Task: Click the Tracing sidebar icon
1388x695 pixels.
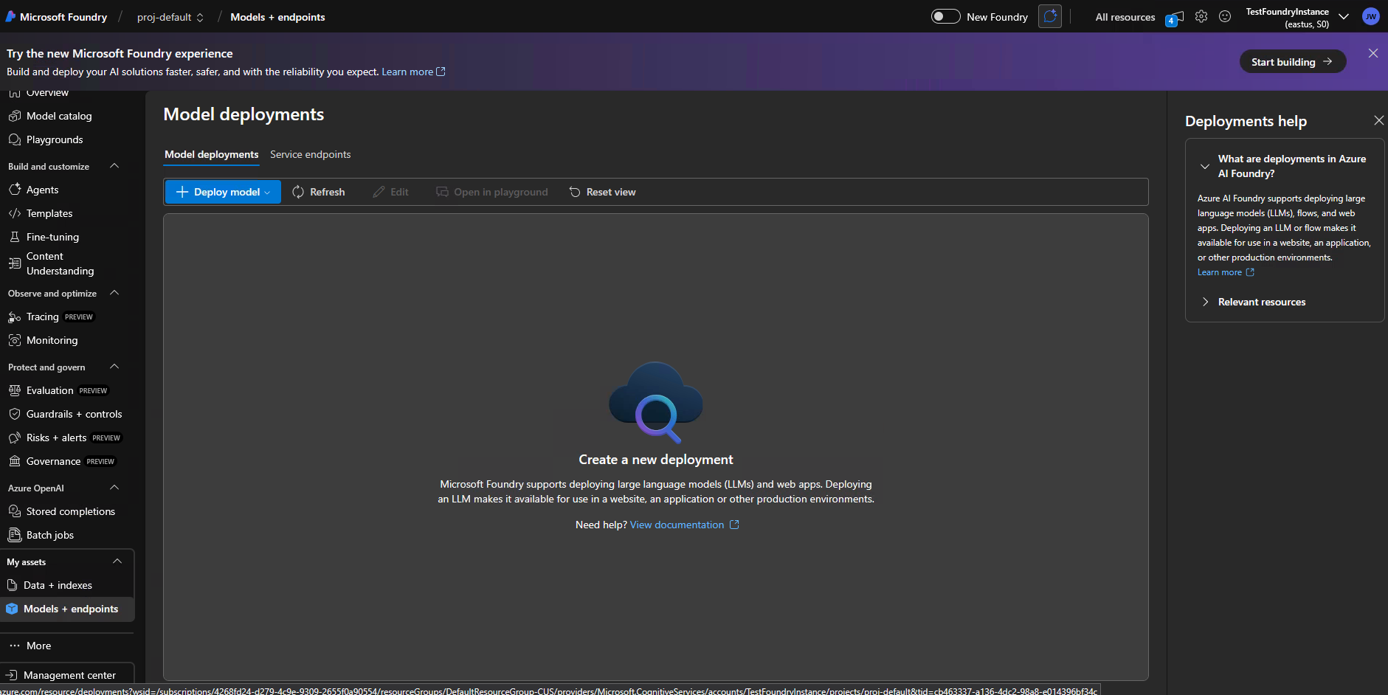Action: click(x=15, y=317)
